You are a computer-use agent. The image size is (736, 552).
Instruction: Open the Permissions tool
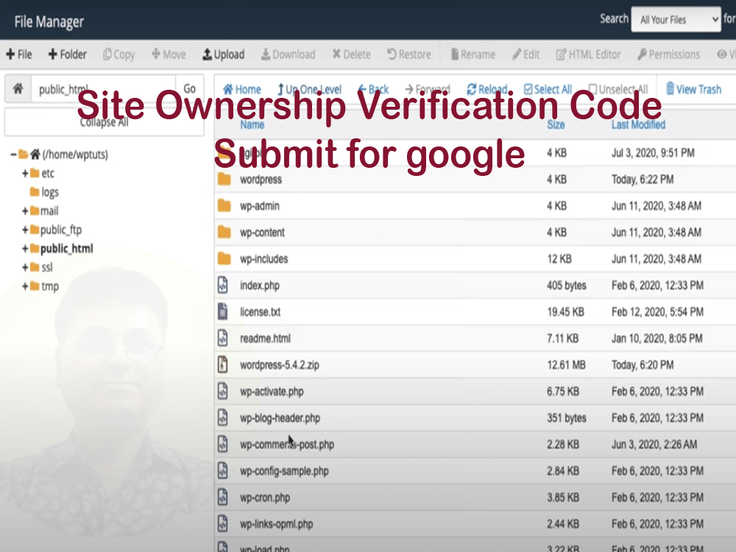(668, 54)
